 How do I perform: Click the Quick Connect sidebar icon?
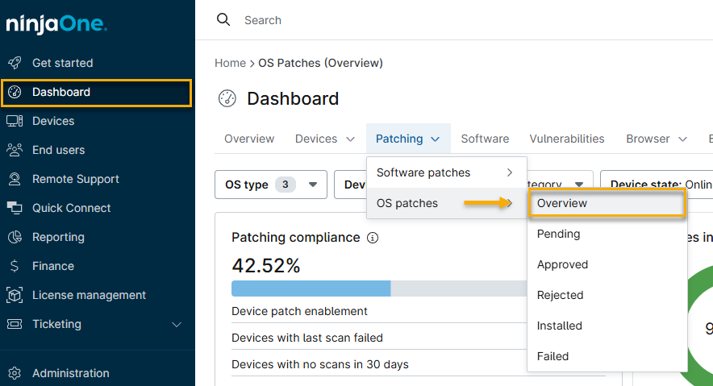click(x=15, y=208)
